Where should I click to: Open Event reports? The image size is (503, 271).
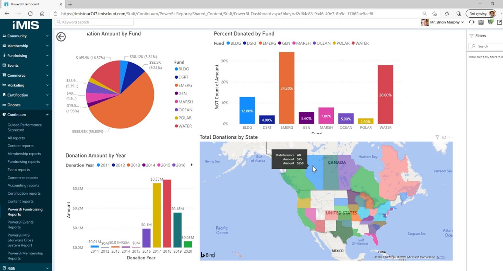click(19, 169)
